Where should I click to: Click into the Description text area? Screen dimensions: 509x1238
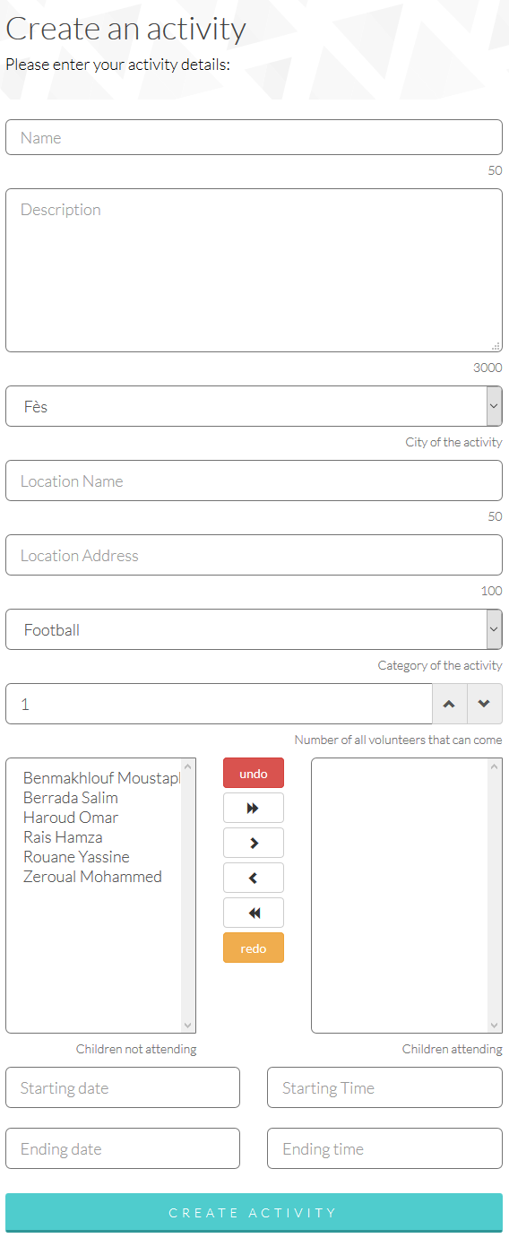[x=254, y=270]
